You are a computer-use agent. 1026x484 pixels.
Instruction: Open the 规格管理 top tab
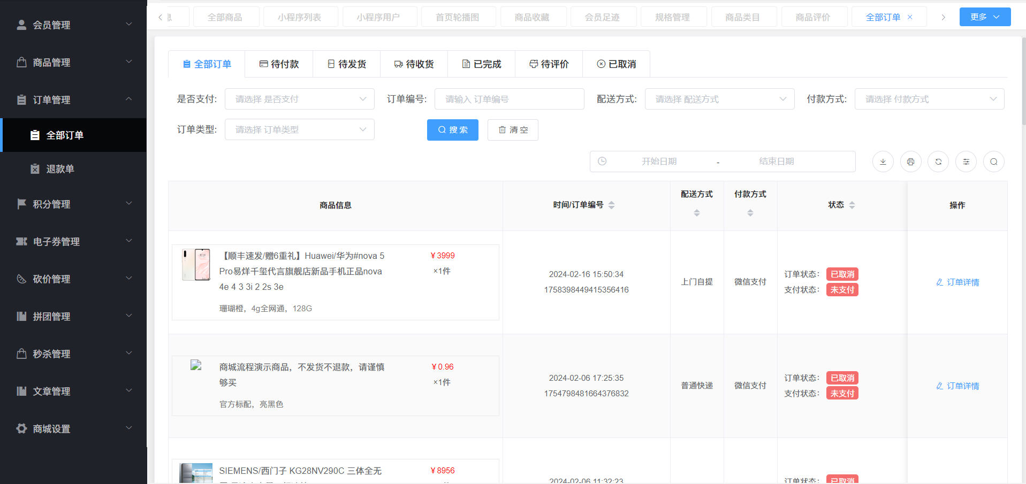coord(673,17)
